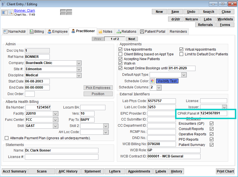The image size is (238, 177).
Task: Click the magnifier search icon beside the client name
Action: (10, 13)
